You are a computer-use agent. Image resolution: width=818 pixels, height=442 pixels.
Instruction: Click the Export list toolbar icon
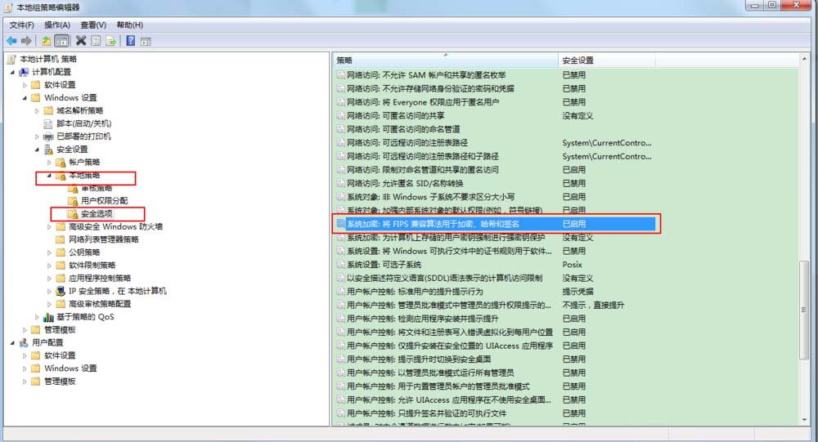[x=110, y=41]
